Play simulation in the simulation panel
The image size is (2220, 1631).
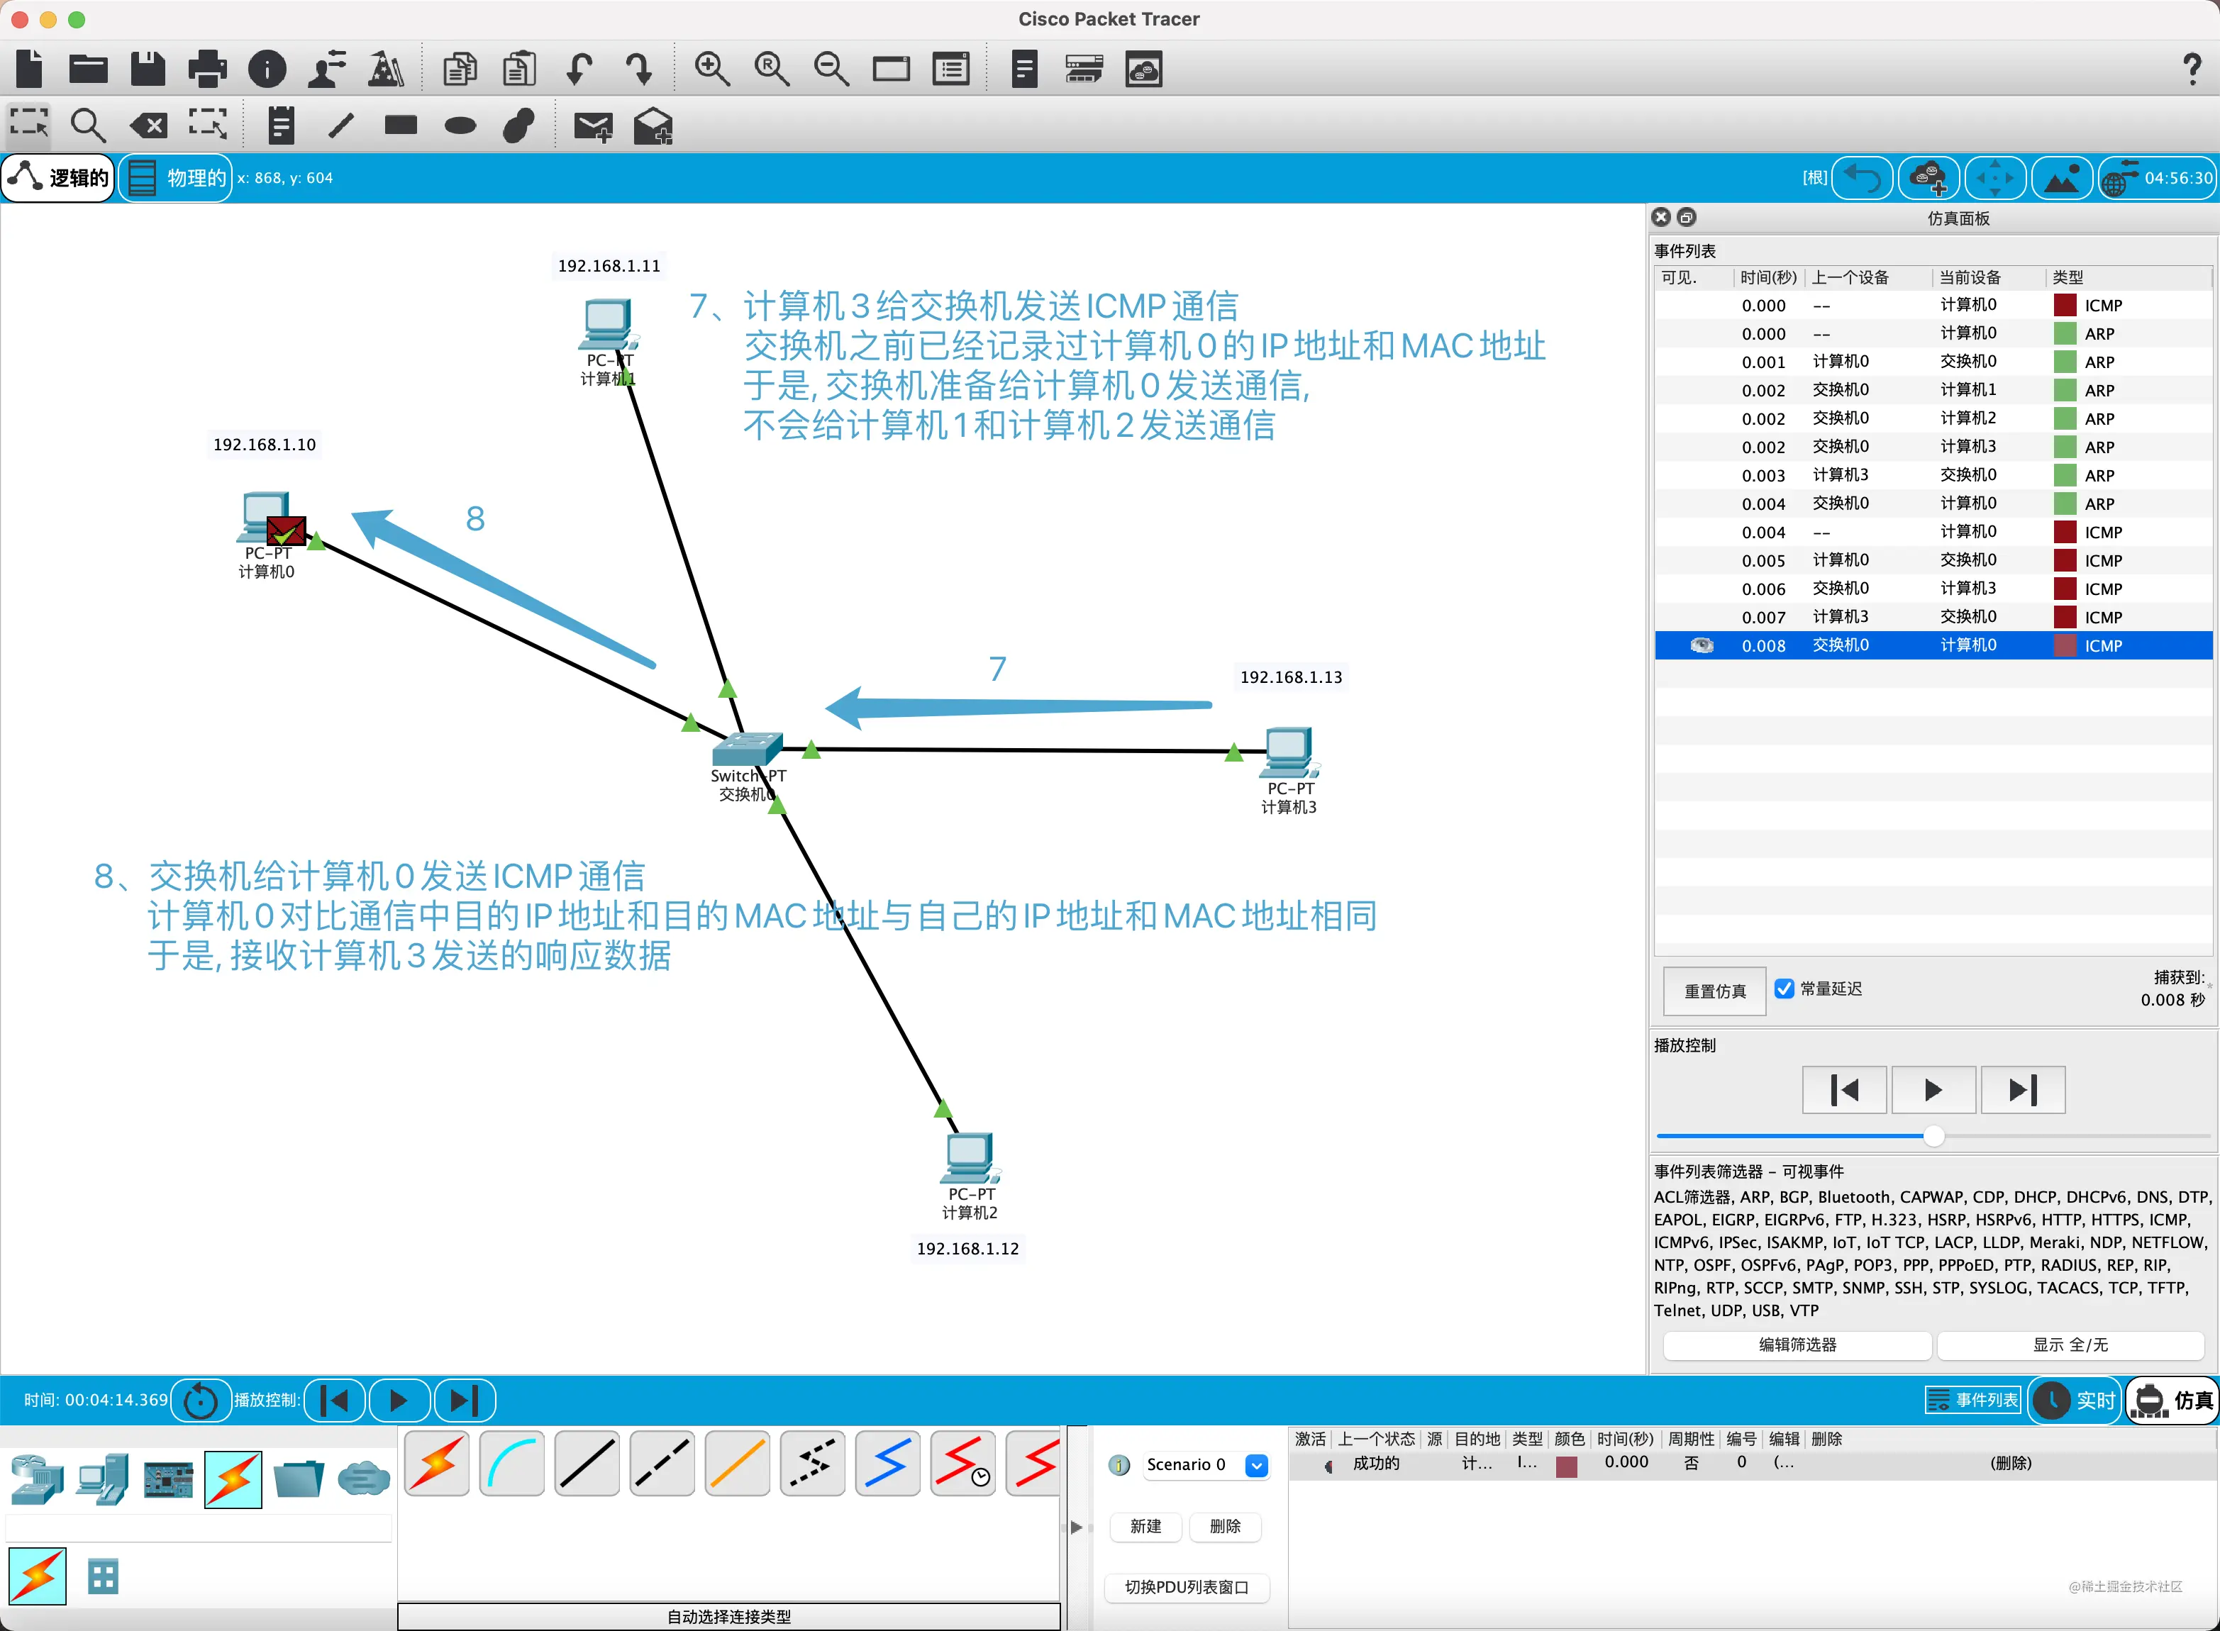point(1933,1090)
